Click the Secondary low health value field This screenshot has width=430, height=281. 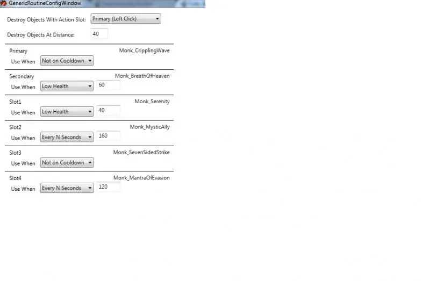tap(108, 85)
